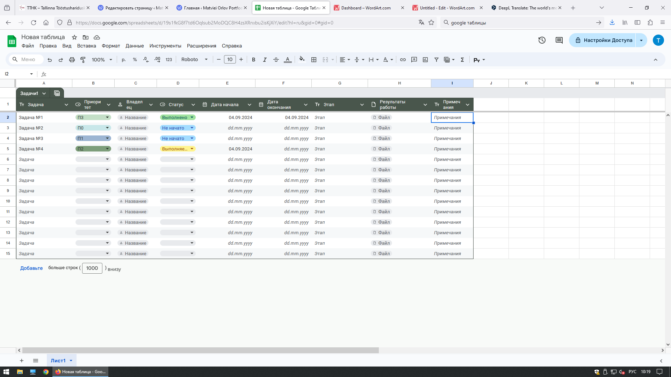Toggle strikethrough formatting

pyautogui.click(x=276, y=60)
